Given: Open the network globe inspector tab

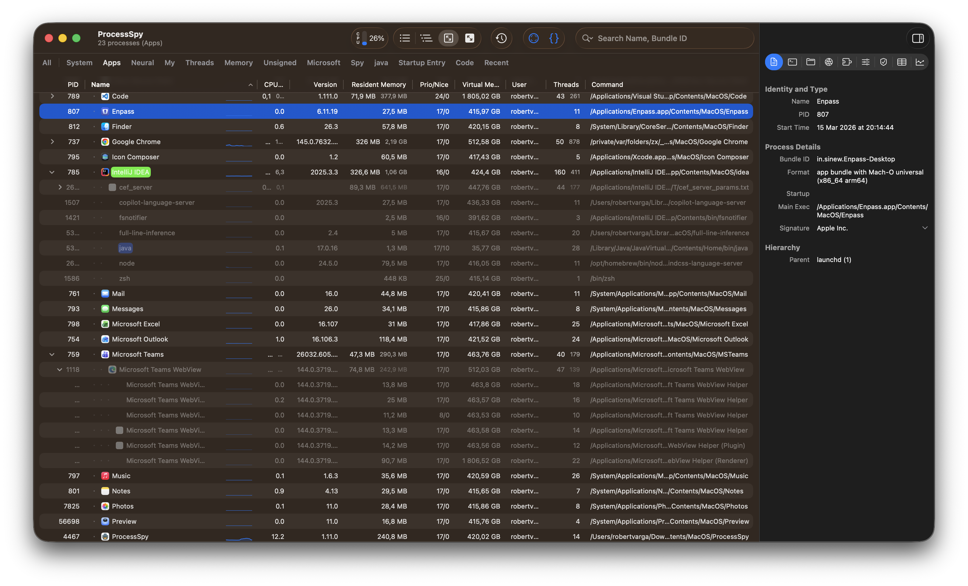Looking at the screenshot, I should [x=829, y=62].
